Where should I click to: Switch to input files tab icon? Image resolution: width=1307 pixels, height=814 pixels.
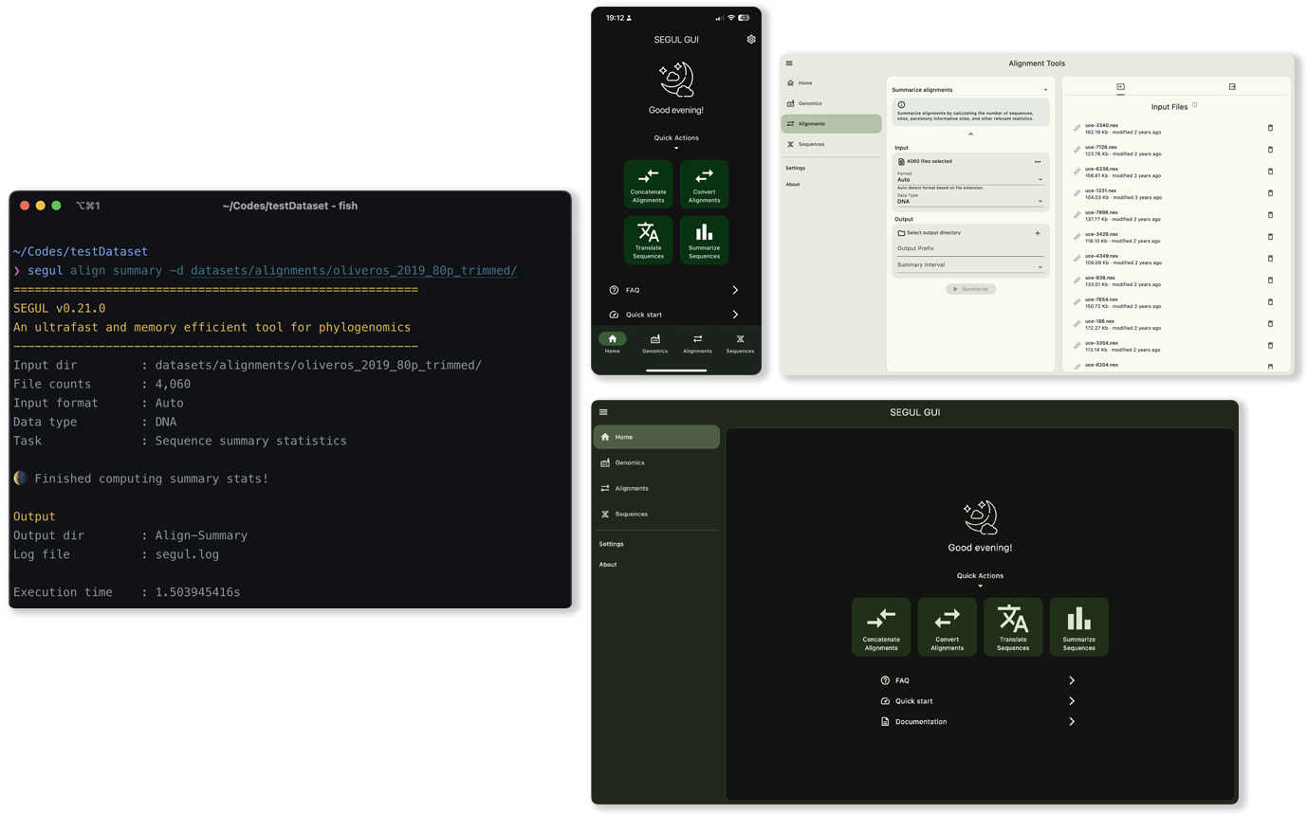point(1120,87)
